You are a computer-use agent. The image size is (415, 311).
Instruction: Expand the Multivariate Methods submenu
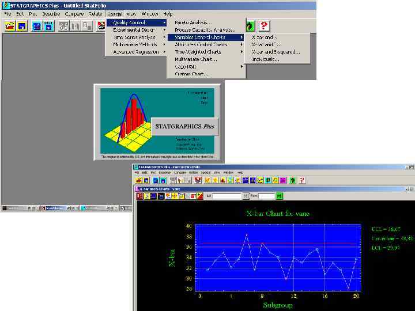tap(137, 45)
